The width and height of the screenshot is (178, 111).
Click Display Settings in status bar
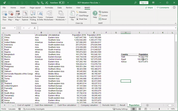point(120,109)
